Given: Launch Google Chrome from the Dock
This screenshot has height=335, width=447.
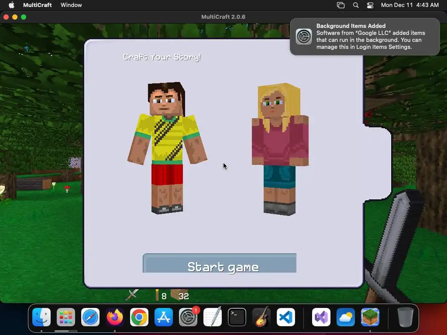Looking at the screenshot, I should (x=139, y=317).
